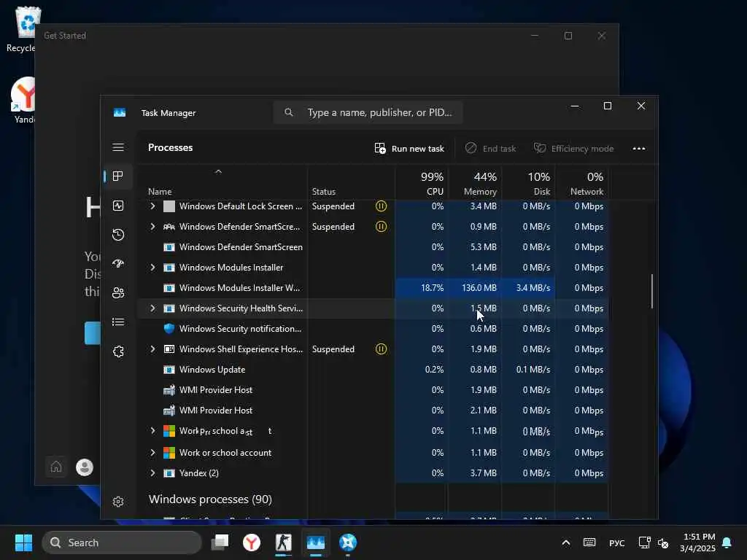Click the shield icon of Windows Security notification
Viewport: 747px width, 560px height.
169,329
